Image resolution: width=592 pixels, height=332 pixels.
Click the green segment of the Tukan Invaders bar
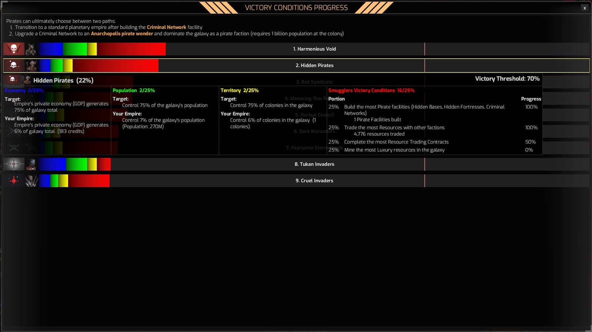point(77,164)
